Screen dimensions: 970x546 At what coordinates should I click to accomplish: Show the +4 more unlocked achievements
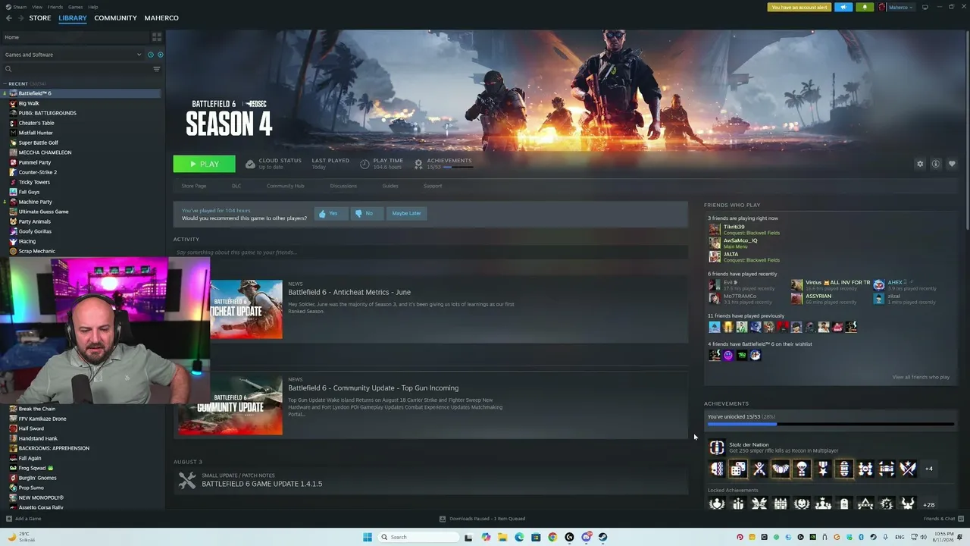tap(929, 469)
